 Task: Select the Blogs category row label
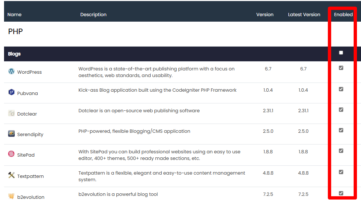pos(14,54)
